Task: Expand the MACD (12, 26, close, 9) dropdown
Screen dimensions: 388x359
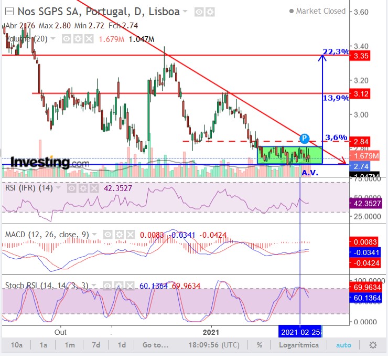Action: click(x=94, y=234)
